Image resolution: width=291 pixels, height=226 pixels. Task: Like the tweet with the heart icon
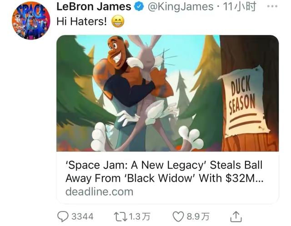(x=178, y=217)
